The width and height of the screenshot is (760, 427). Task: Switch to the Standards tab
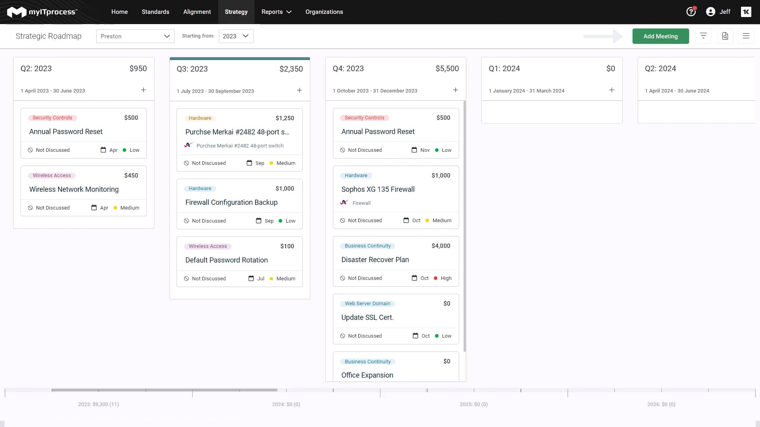pos(155,12)
